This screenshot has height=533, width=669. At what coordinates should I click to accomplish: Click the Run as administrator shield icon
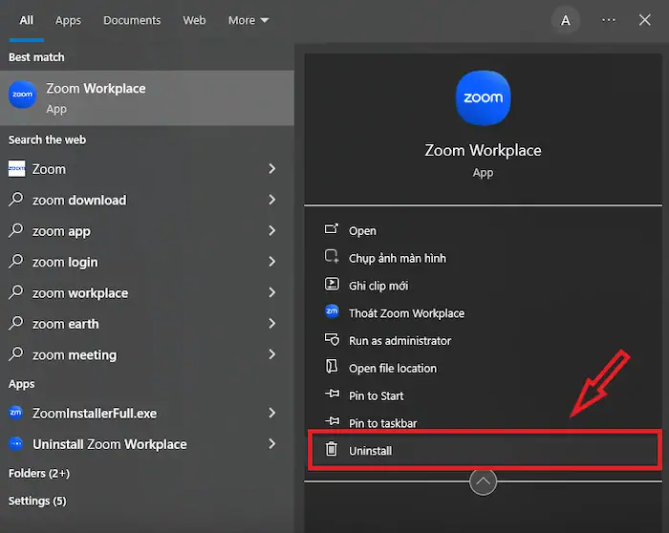pyautogui.click(x=332, y=339)
